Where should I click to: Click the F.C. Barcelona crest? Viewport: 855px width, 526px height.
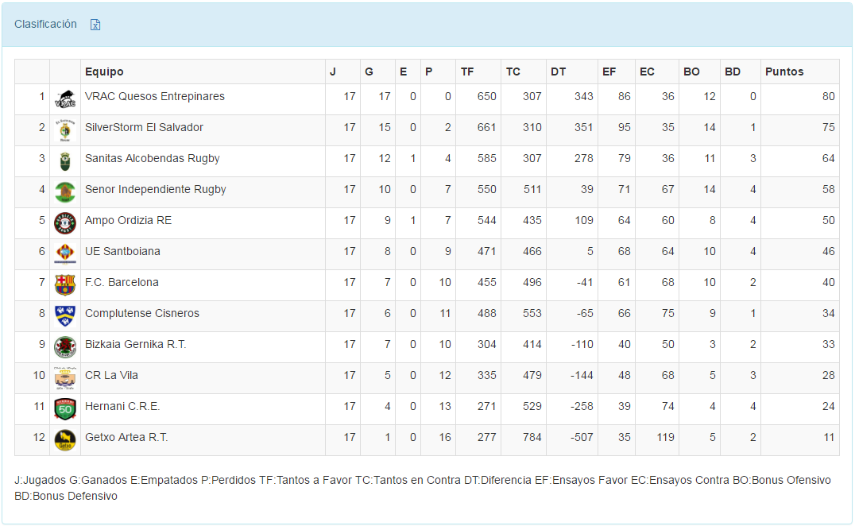[x=65, y=285]
